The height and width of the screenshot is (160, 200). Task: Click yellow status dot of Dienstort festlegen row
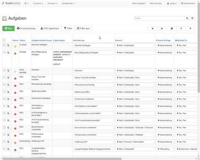pyautogui.click(x=15, y=46)
